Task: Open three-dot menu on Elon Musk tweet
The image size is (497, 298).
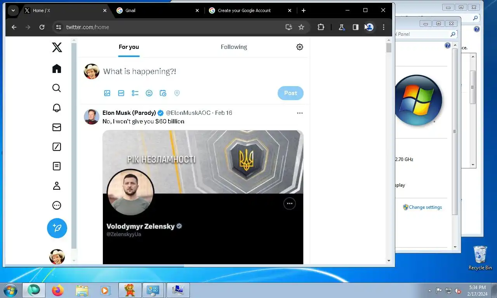Action: coord(300,113)
